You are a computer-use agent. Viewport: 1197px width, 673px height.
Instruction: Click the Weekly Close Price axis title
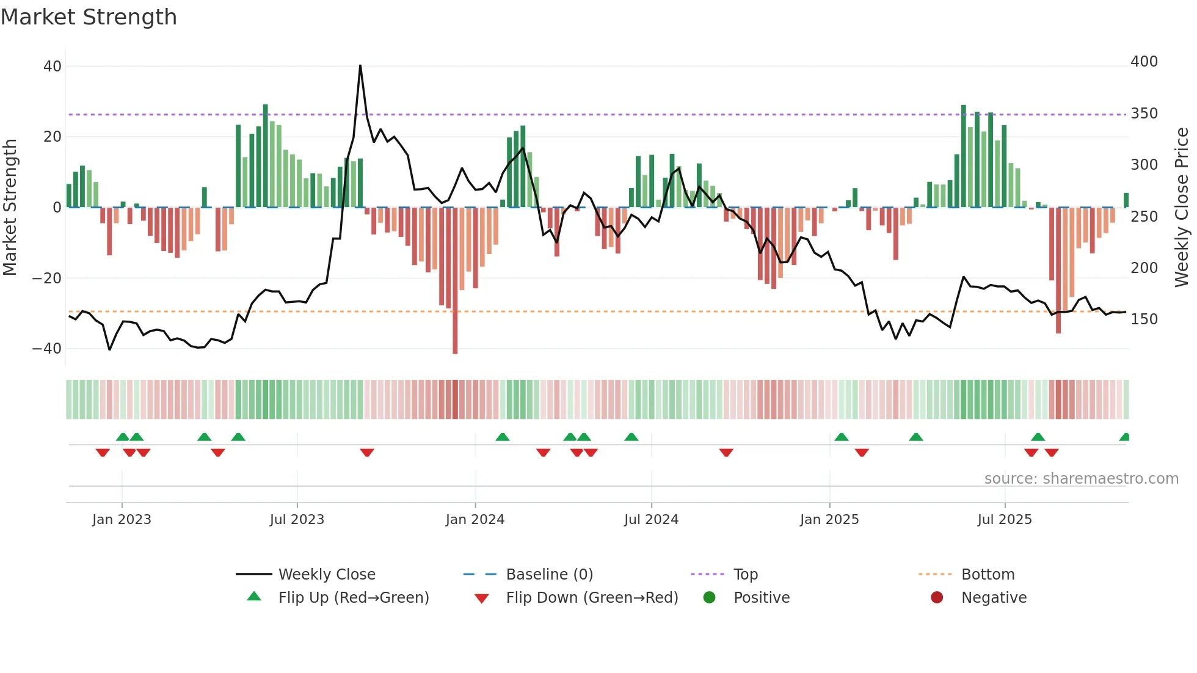[1182, 208]
